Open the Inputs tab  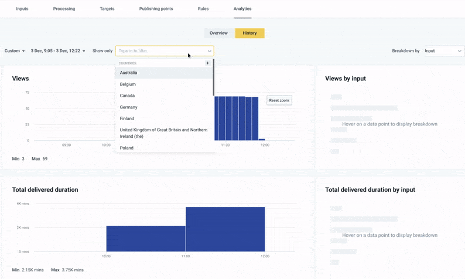coord(22,9)
